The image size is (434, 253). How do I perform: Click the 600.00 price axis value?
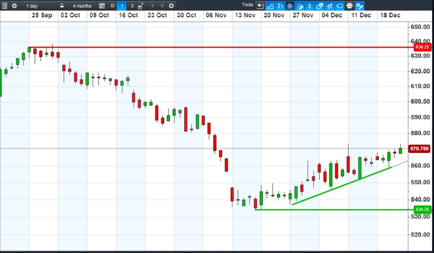tap(420, 101)
